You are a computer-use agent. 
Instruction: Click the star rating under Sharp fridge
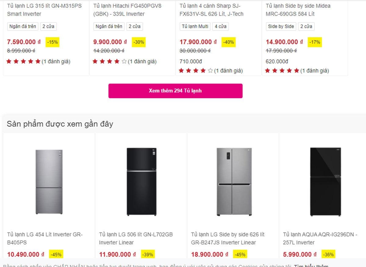click(196, 71)
